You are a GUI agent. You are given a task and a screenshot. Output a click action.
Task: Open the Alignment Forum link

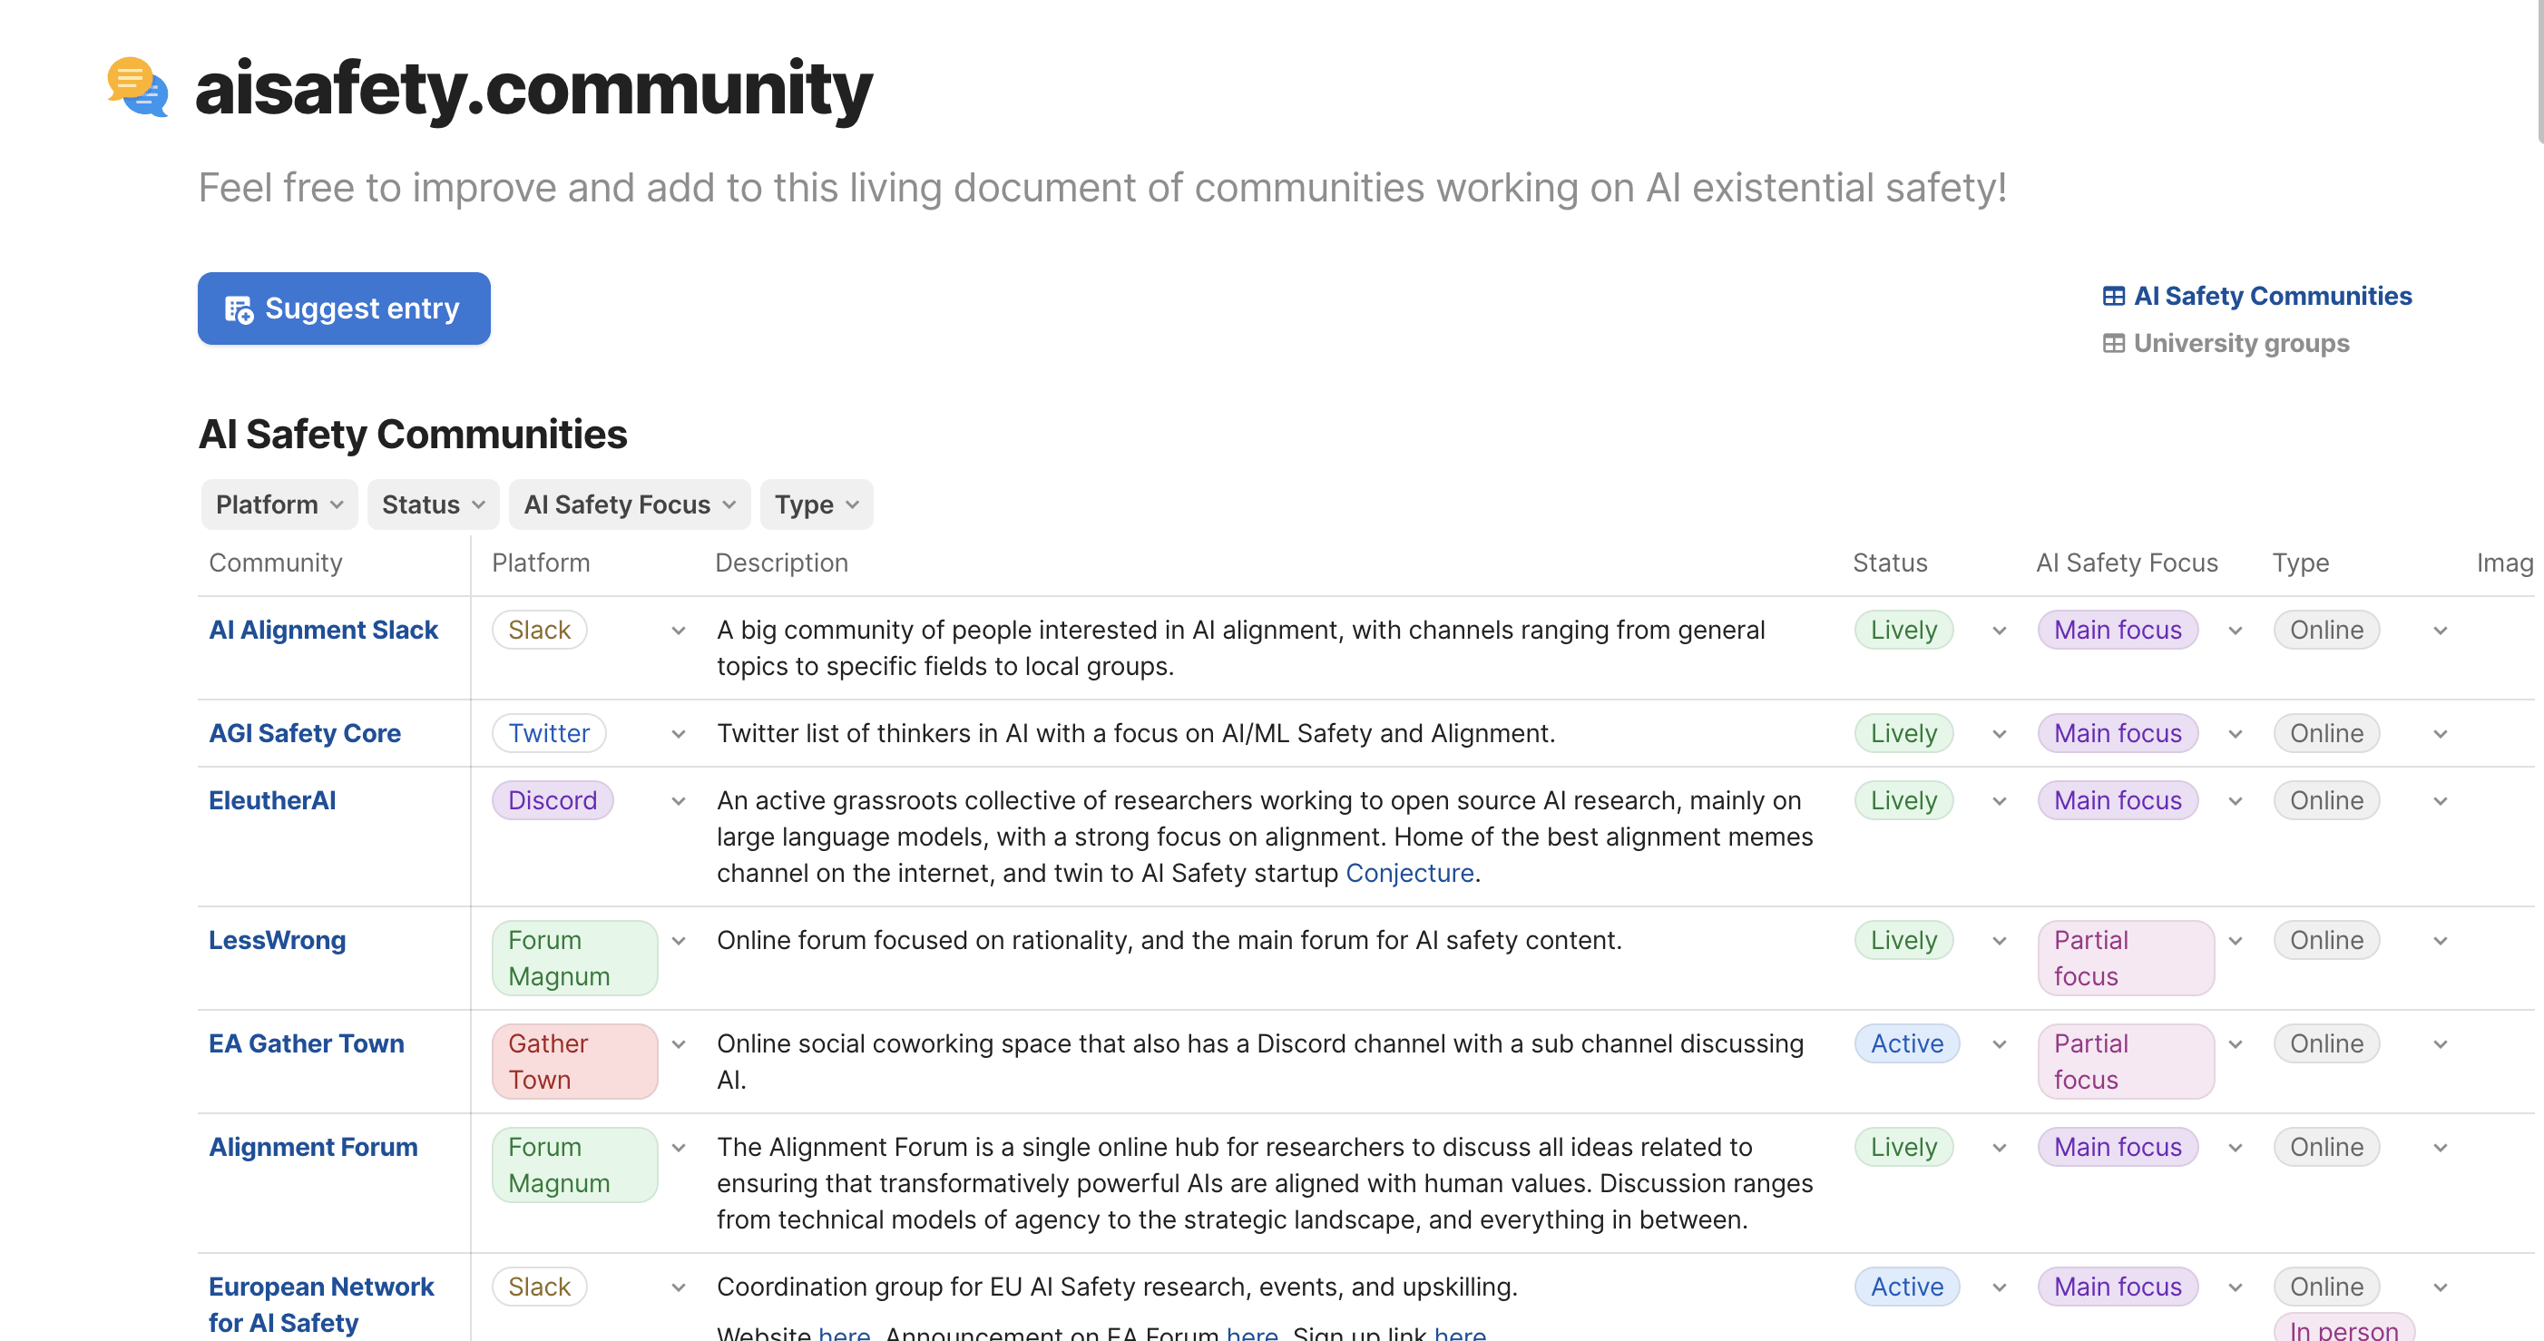313,1147
